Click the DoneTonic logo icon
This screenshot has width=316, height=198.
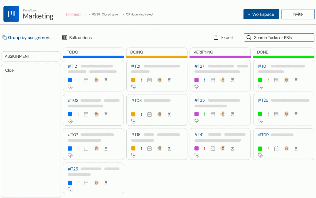click(11, 13)
